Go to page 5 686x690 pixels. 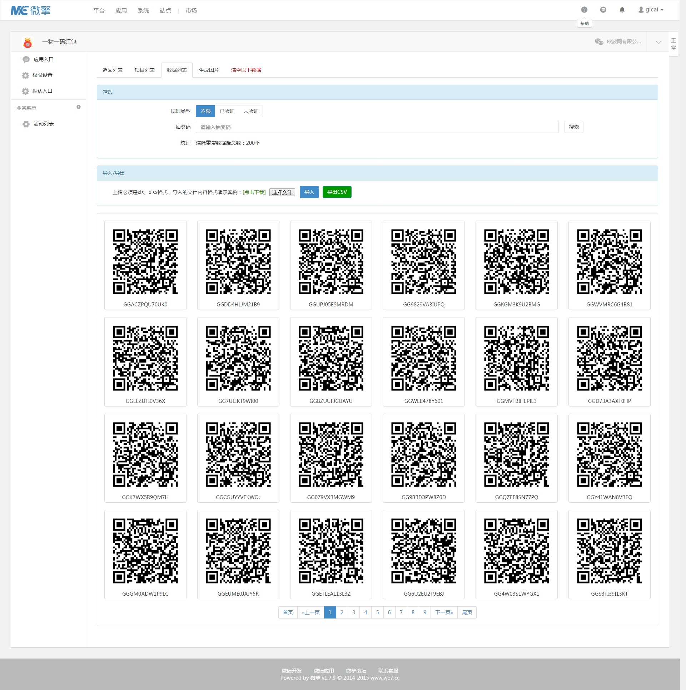click(x=377, y=612)
